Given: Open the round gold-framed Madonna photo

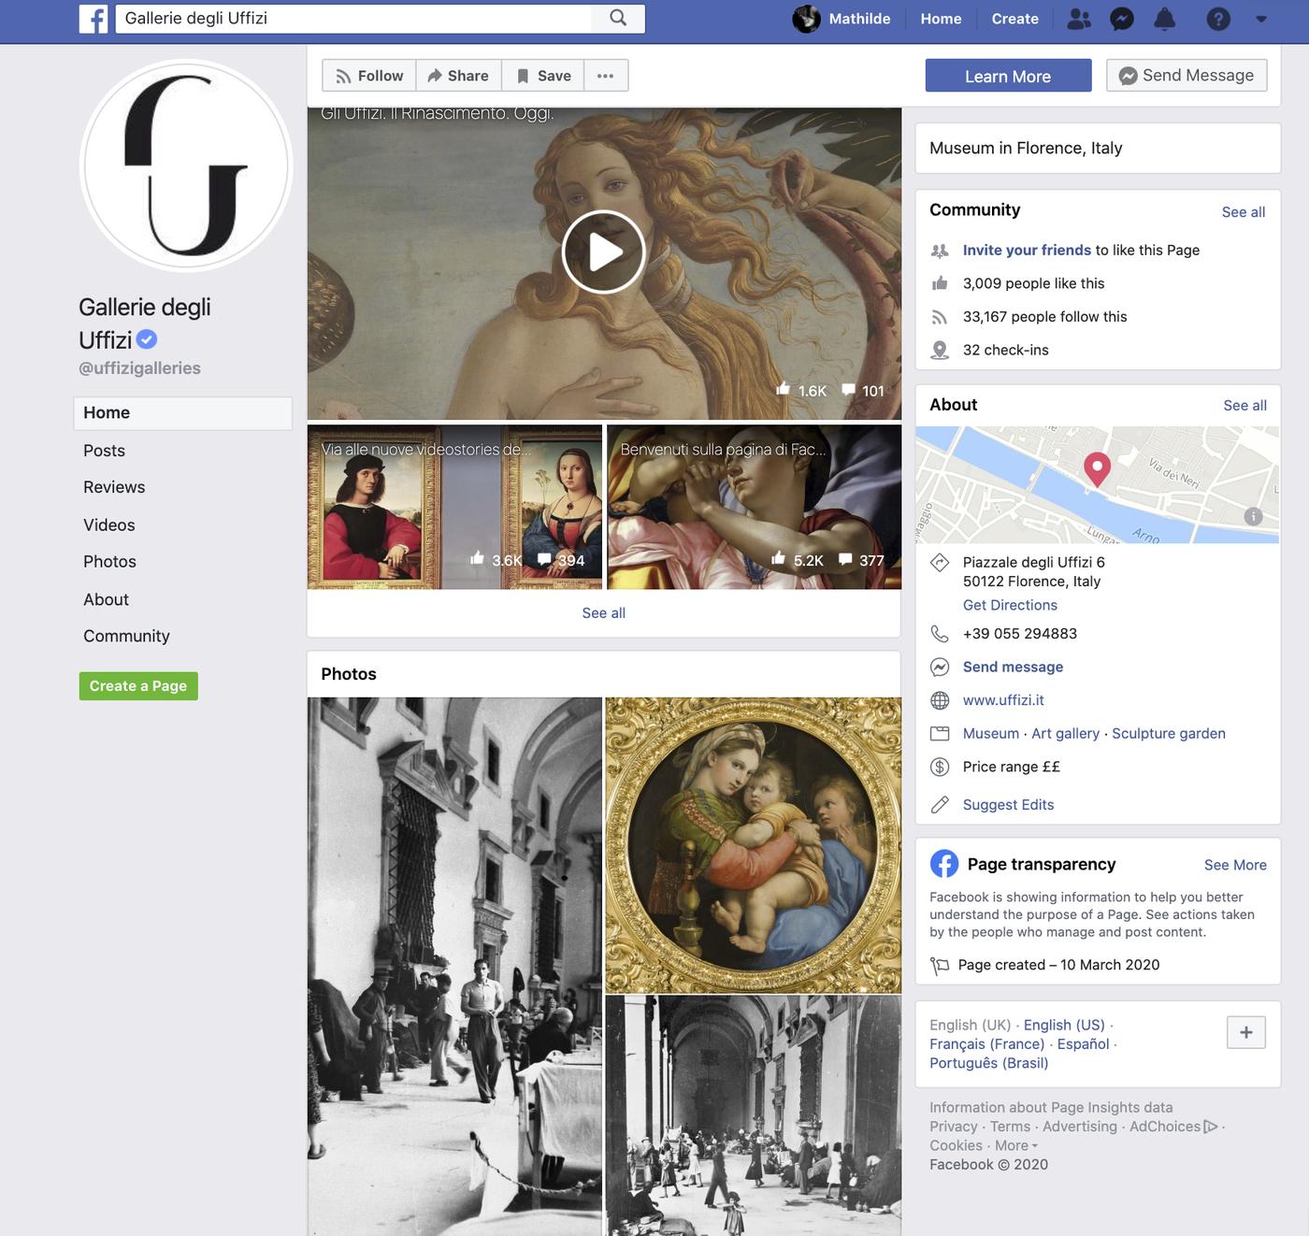Looking at the screenshot, I should 754,845.
